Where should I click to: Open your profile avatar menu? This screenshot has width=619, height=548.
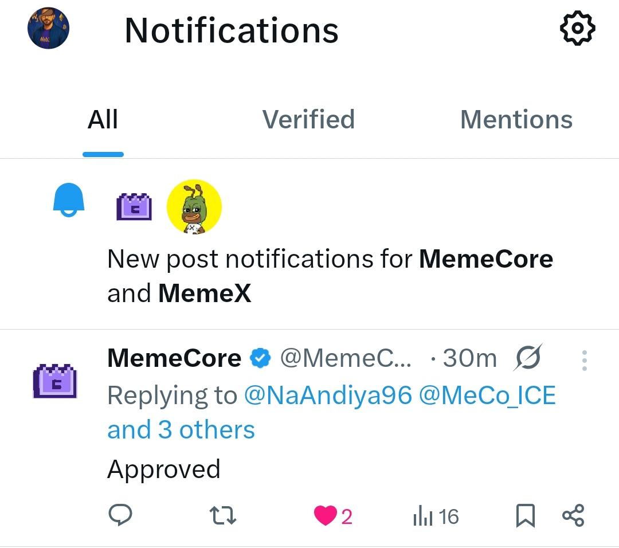point(48,28)
